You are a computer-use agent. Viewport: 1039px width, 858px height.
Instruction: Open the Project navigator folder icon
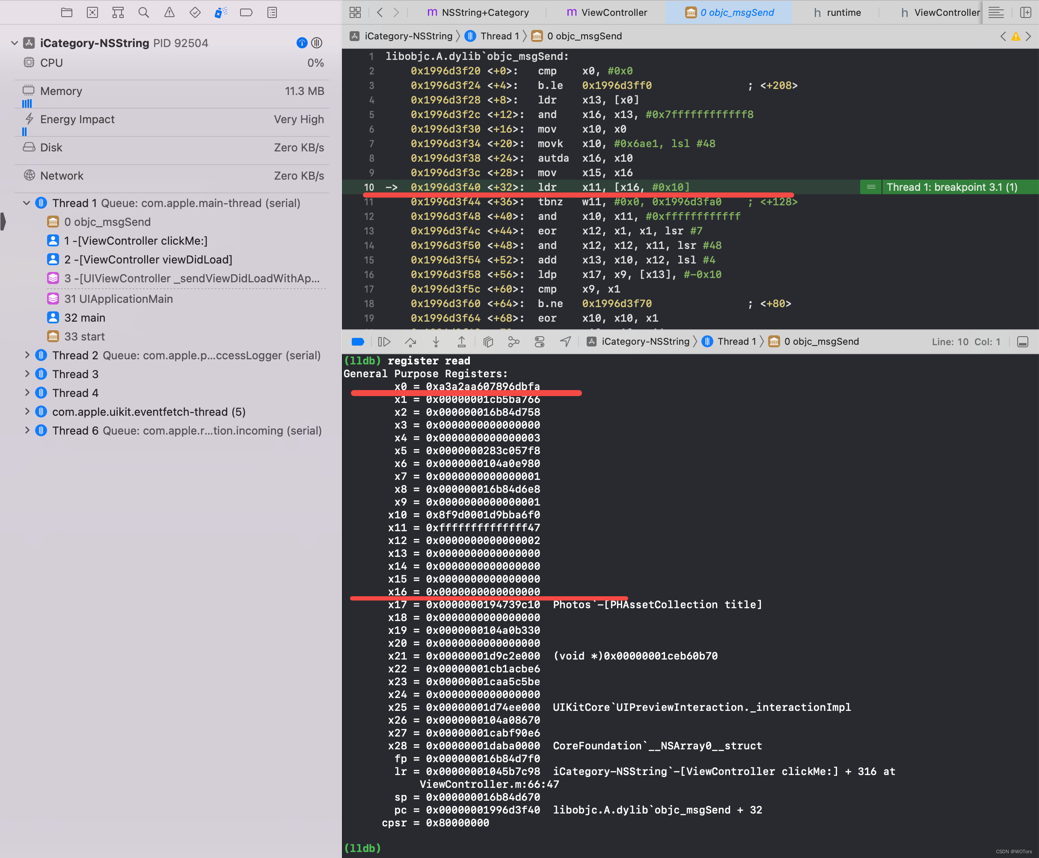coord(67,12)
